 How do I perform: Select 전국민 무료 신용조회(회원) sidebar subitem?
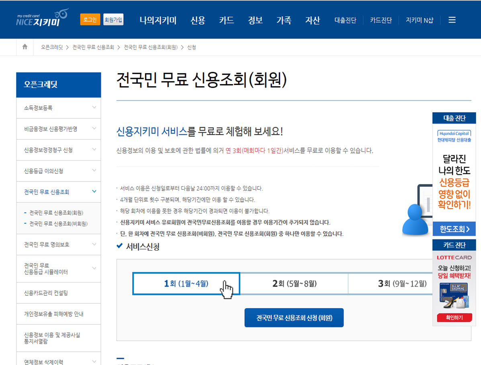tap(56, 212)
